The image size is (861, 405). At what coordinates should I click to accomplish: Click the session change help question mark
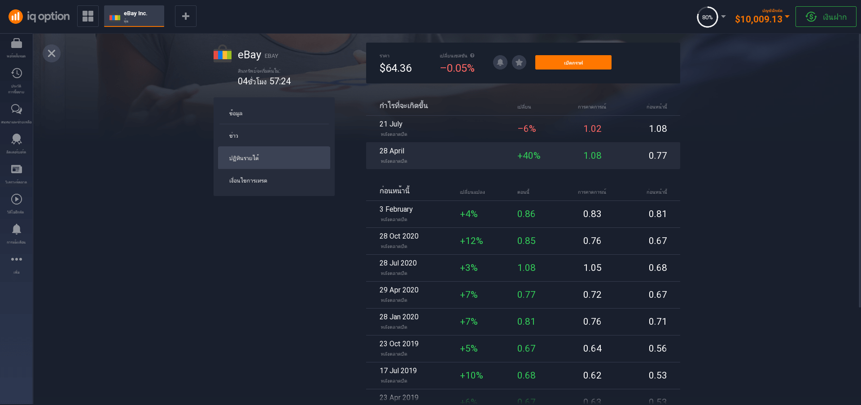pos(472,56)
